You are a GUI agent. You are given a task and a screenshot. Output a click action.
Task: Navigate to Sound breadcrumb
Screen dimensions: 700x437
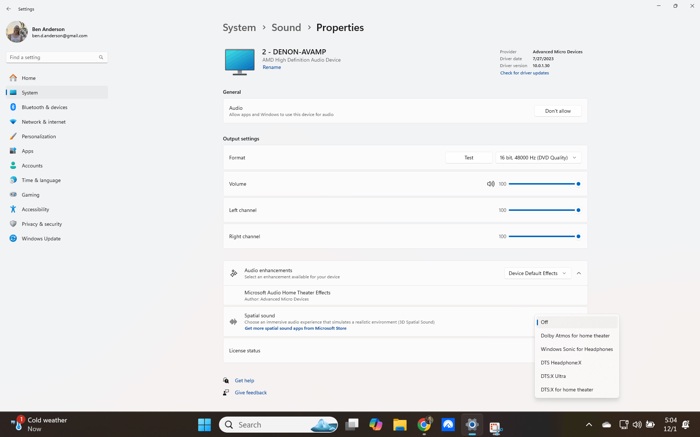click(x=286, y=28)
